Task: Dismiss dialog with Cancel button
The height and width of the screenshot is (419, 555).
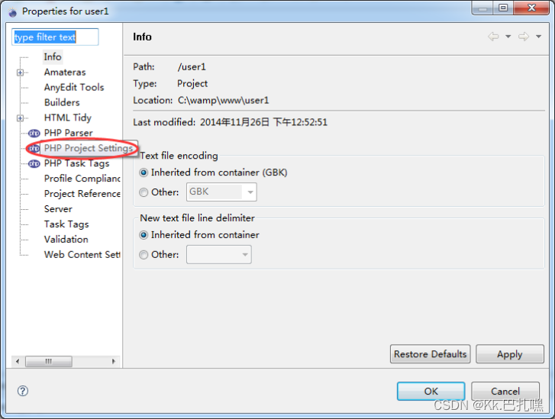Action: click(505, 391)
